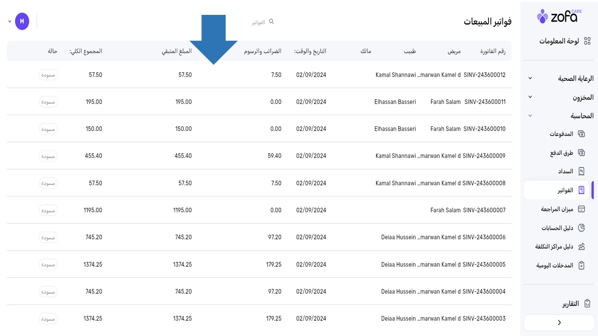Click the payment methods (طرق الدفع) icon
This screenshot has height=336, width=598.
tap(581, 153)
